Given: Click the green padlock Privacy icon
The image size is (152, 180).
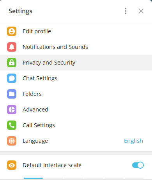Looking at the screenshot, I should (x=12, y=63).
